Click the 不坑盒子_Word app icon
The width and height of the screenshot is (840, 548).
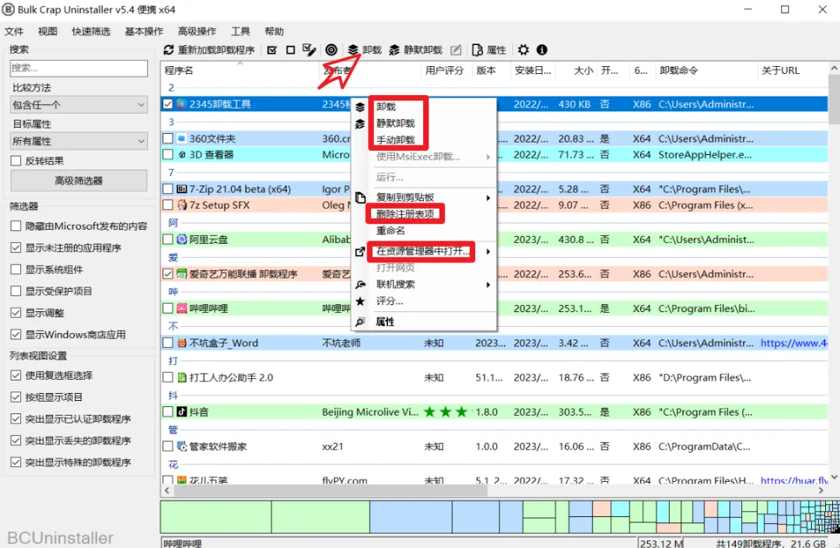[182, 342]
